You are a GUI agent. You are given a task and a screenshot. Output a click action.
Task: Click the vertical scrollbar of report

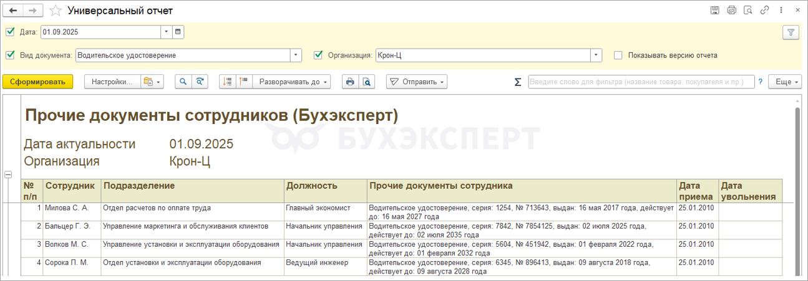pyautogui.click(x=797, y=190)
